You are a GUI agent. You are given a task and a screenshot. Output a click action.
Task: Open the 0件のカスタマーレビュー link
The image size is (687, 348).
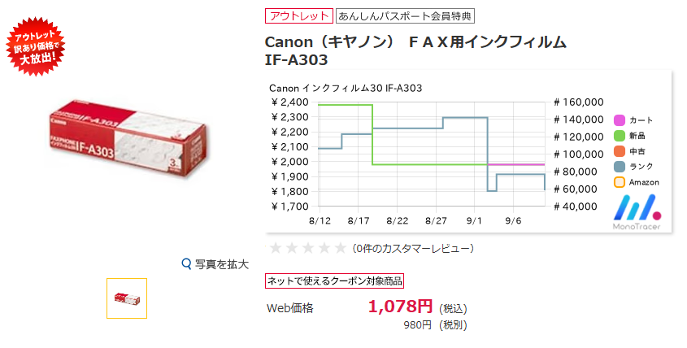pos(413,249)
